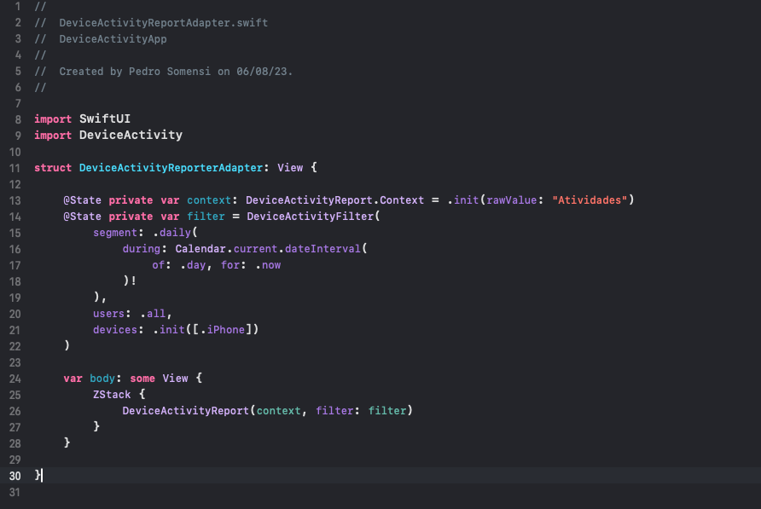Click 'body' property name on line 24
Viewport: 761px width, 509px height.
pos(102,378)
